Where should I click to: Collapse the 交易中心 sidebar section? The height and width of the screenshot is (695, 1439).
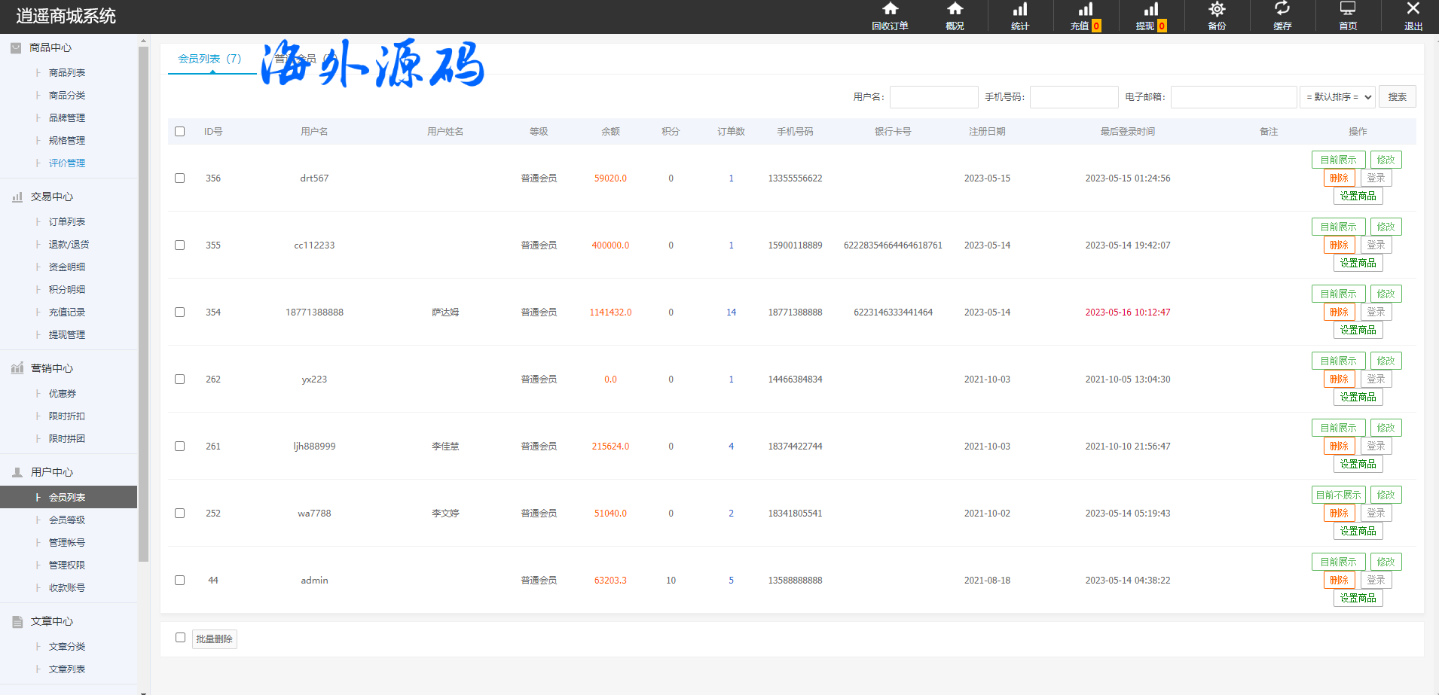click(x=51, y=197)
